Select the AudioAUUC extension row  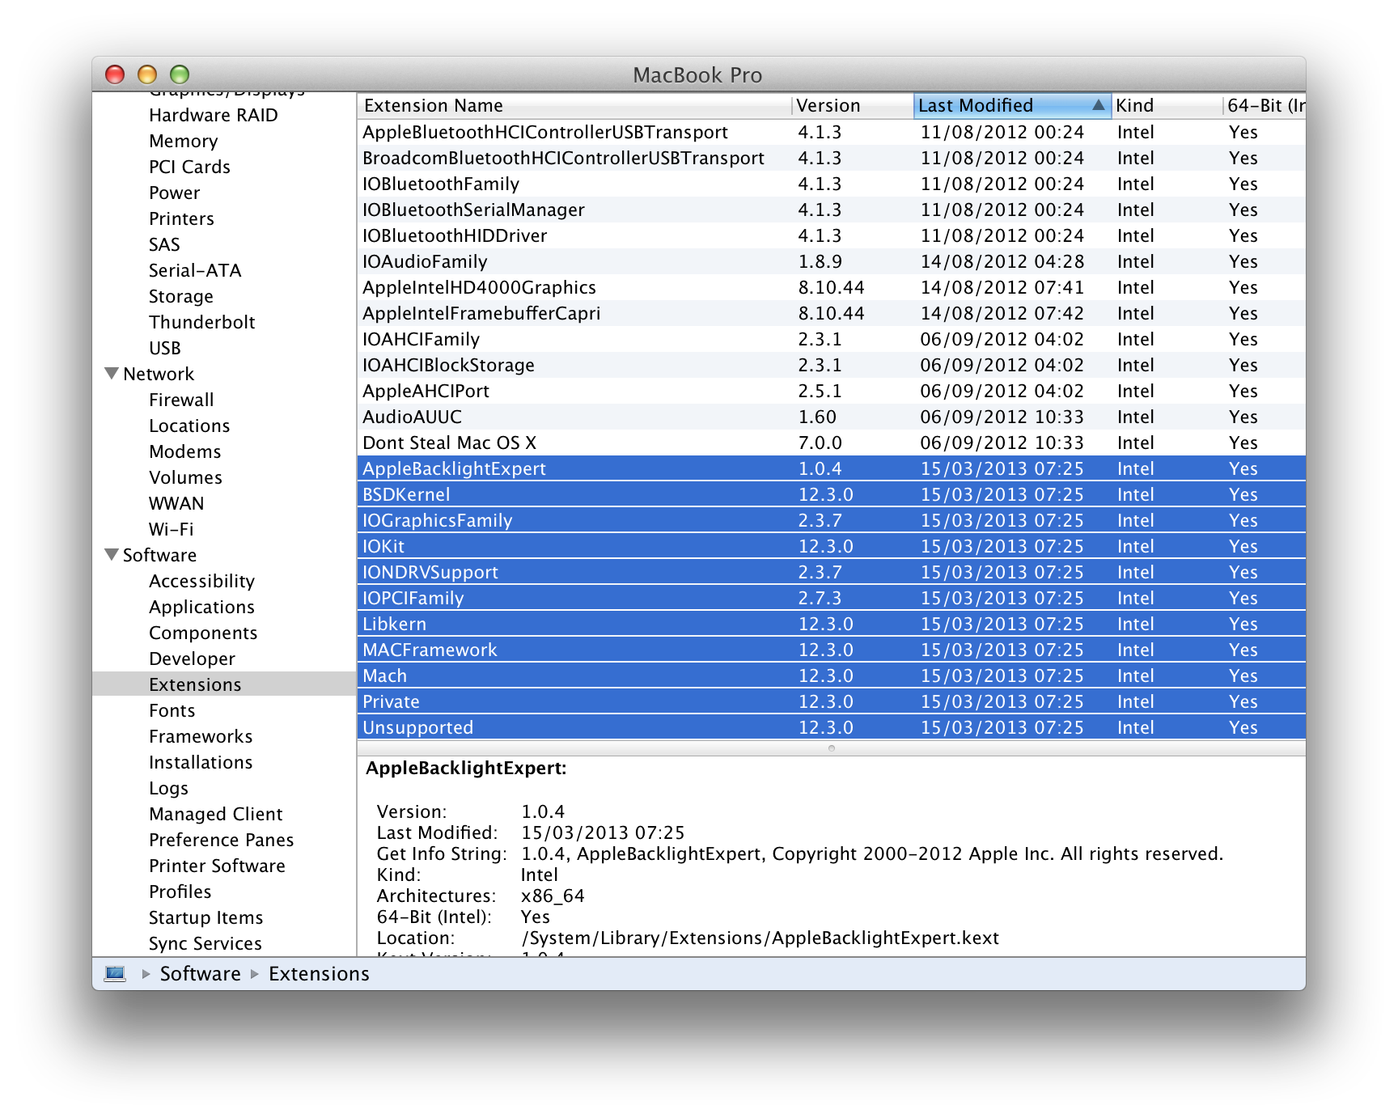click(831, 417)
